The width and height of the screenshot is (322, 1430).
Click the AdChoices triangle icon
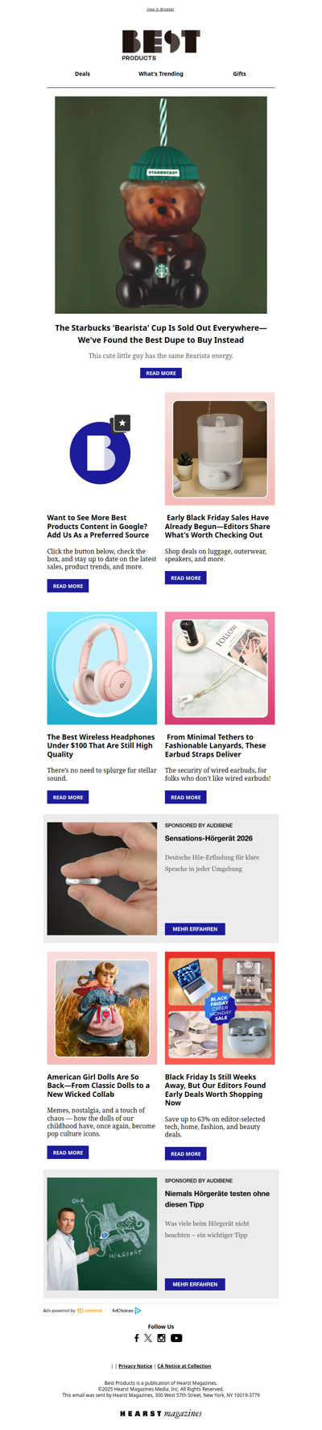point(138,1311)
